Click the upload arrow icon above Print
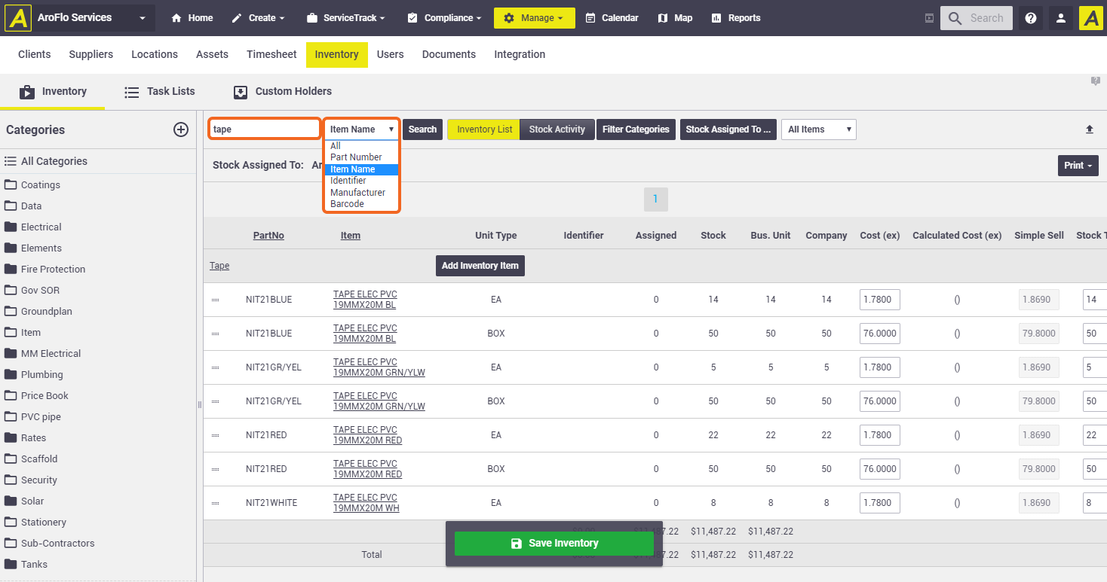The image size is (1107, 582). click(1089, 130)
